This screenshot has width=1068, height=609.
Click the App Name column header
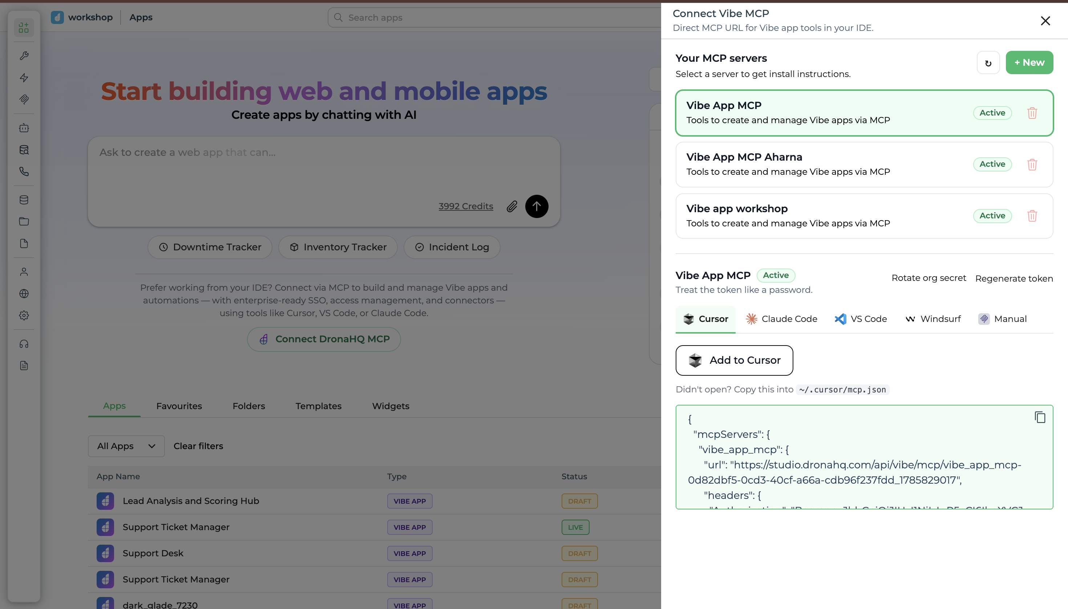(x=118, y=476)
